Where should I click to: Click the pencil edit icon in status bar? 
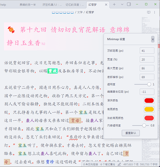[119, 164]
